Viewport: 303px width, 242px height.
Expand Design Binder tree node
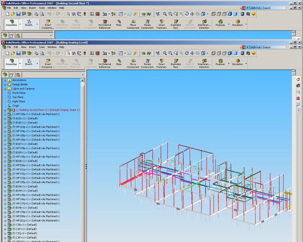(x=5, y=84)
